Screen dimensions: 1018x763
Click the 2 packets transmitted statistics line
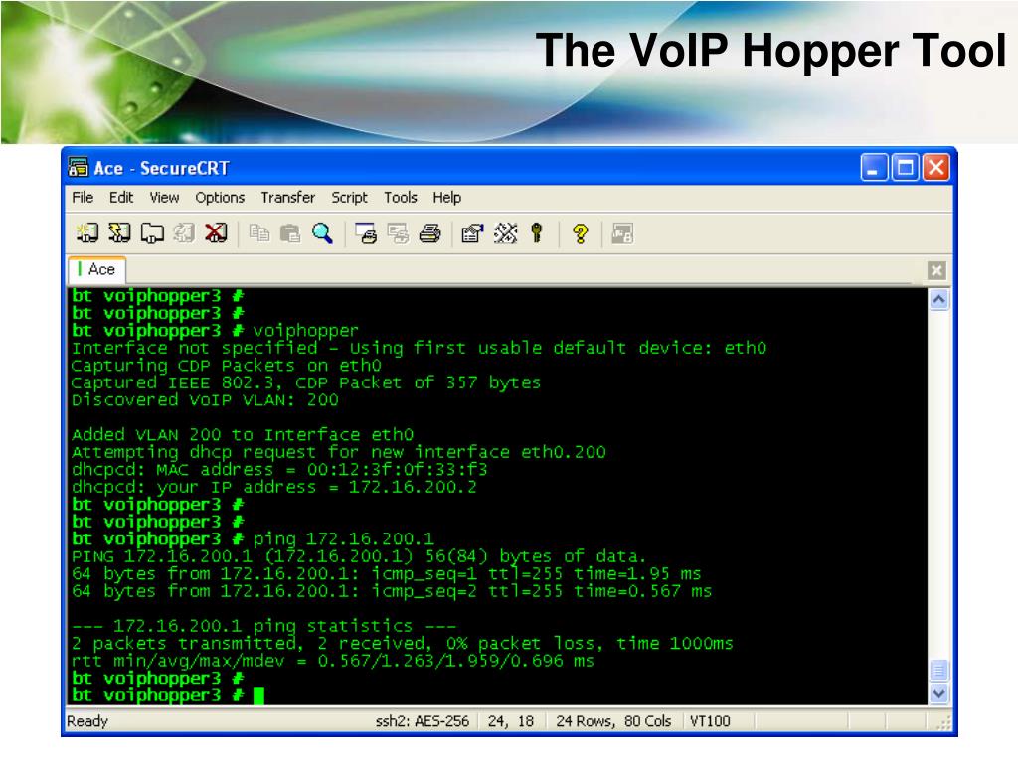click(x=402, y=643)
